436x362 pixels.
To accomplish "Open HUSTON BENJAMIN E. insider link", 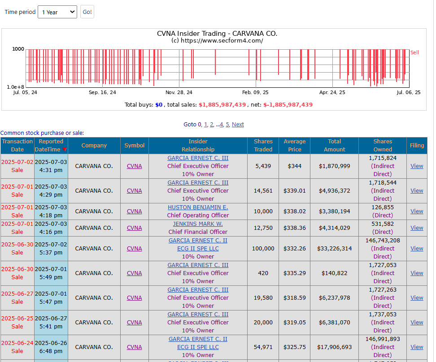I will pyautogui.click(x=198, y=207).
